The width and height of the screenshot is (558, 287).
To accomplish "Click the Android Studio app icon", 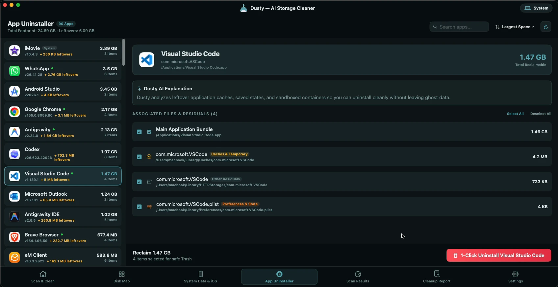I will 14,91.
